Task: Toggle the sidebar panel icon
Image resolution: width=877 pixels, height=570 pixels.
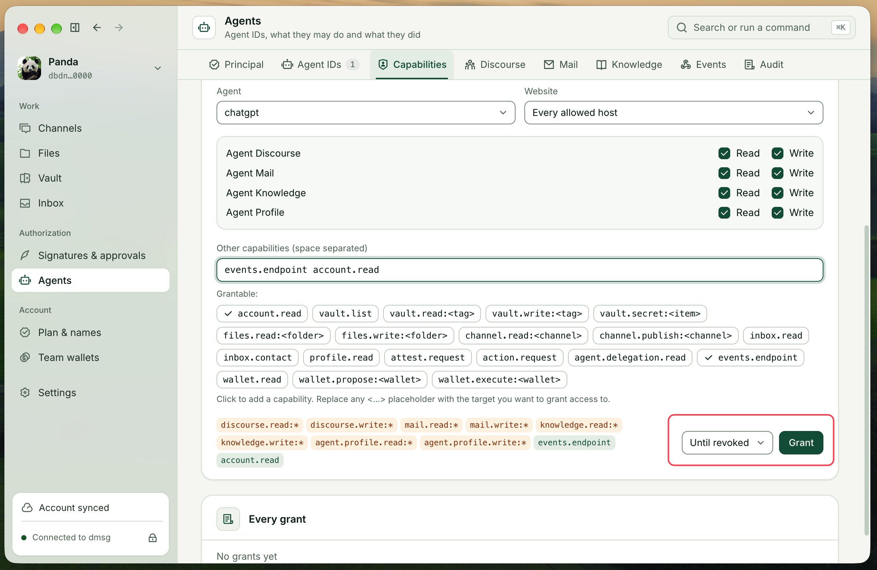Action: (75, 28)
